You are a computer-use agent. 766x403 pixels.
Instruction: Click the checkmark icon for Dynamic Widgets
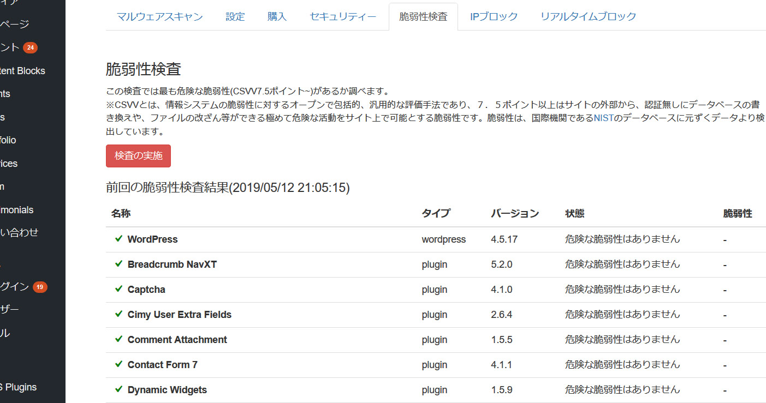click(118, 389)
